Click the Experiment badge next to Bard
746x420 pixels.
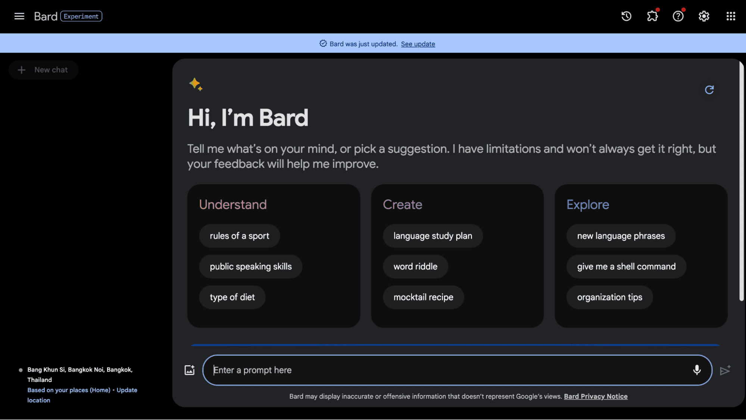pyautogui.click(x=81, y=16)
